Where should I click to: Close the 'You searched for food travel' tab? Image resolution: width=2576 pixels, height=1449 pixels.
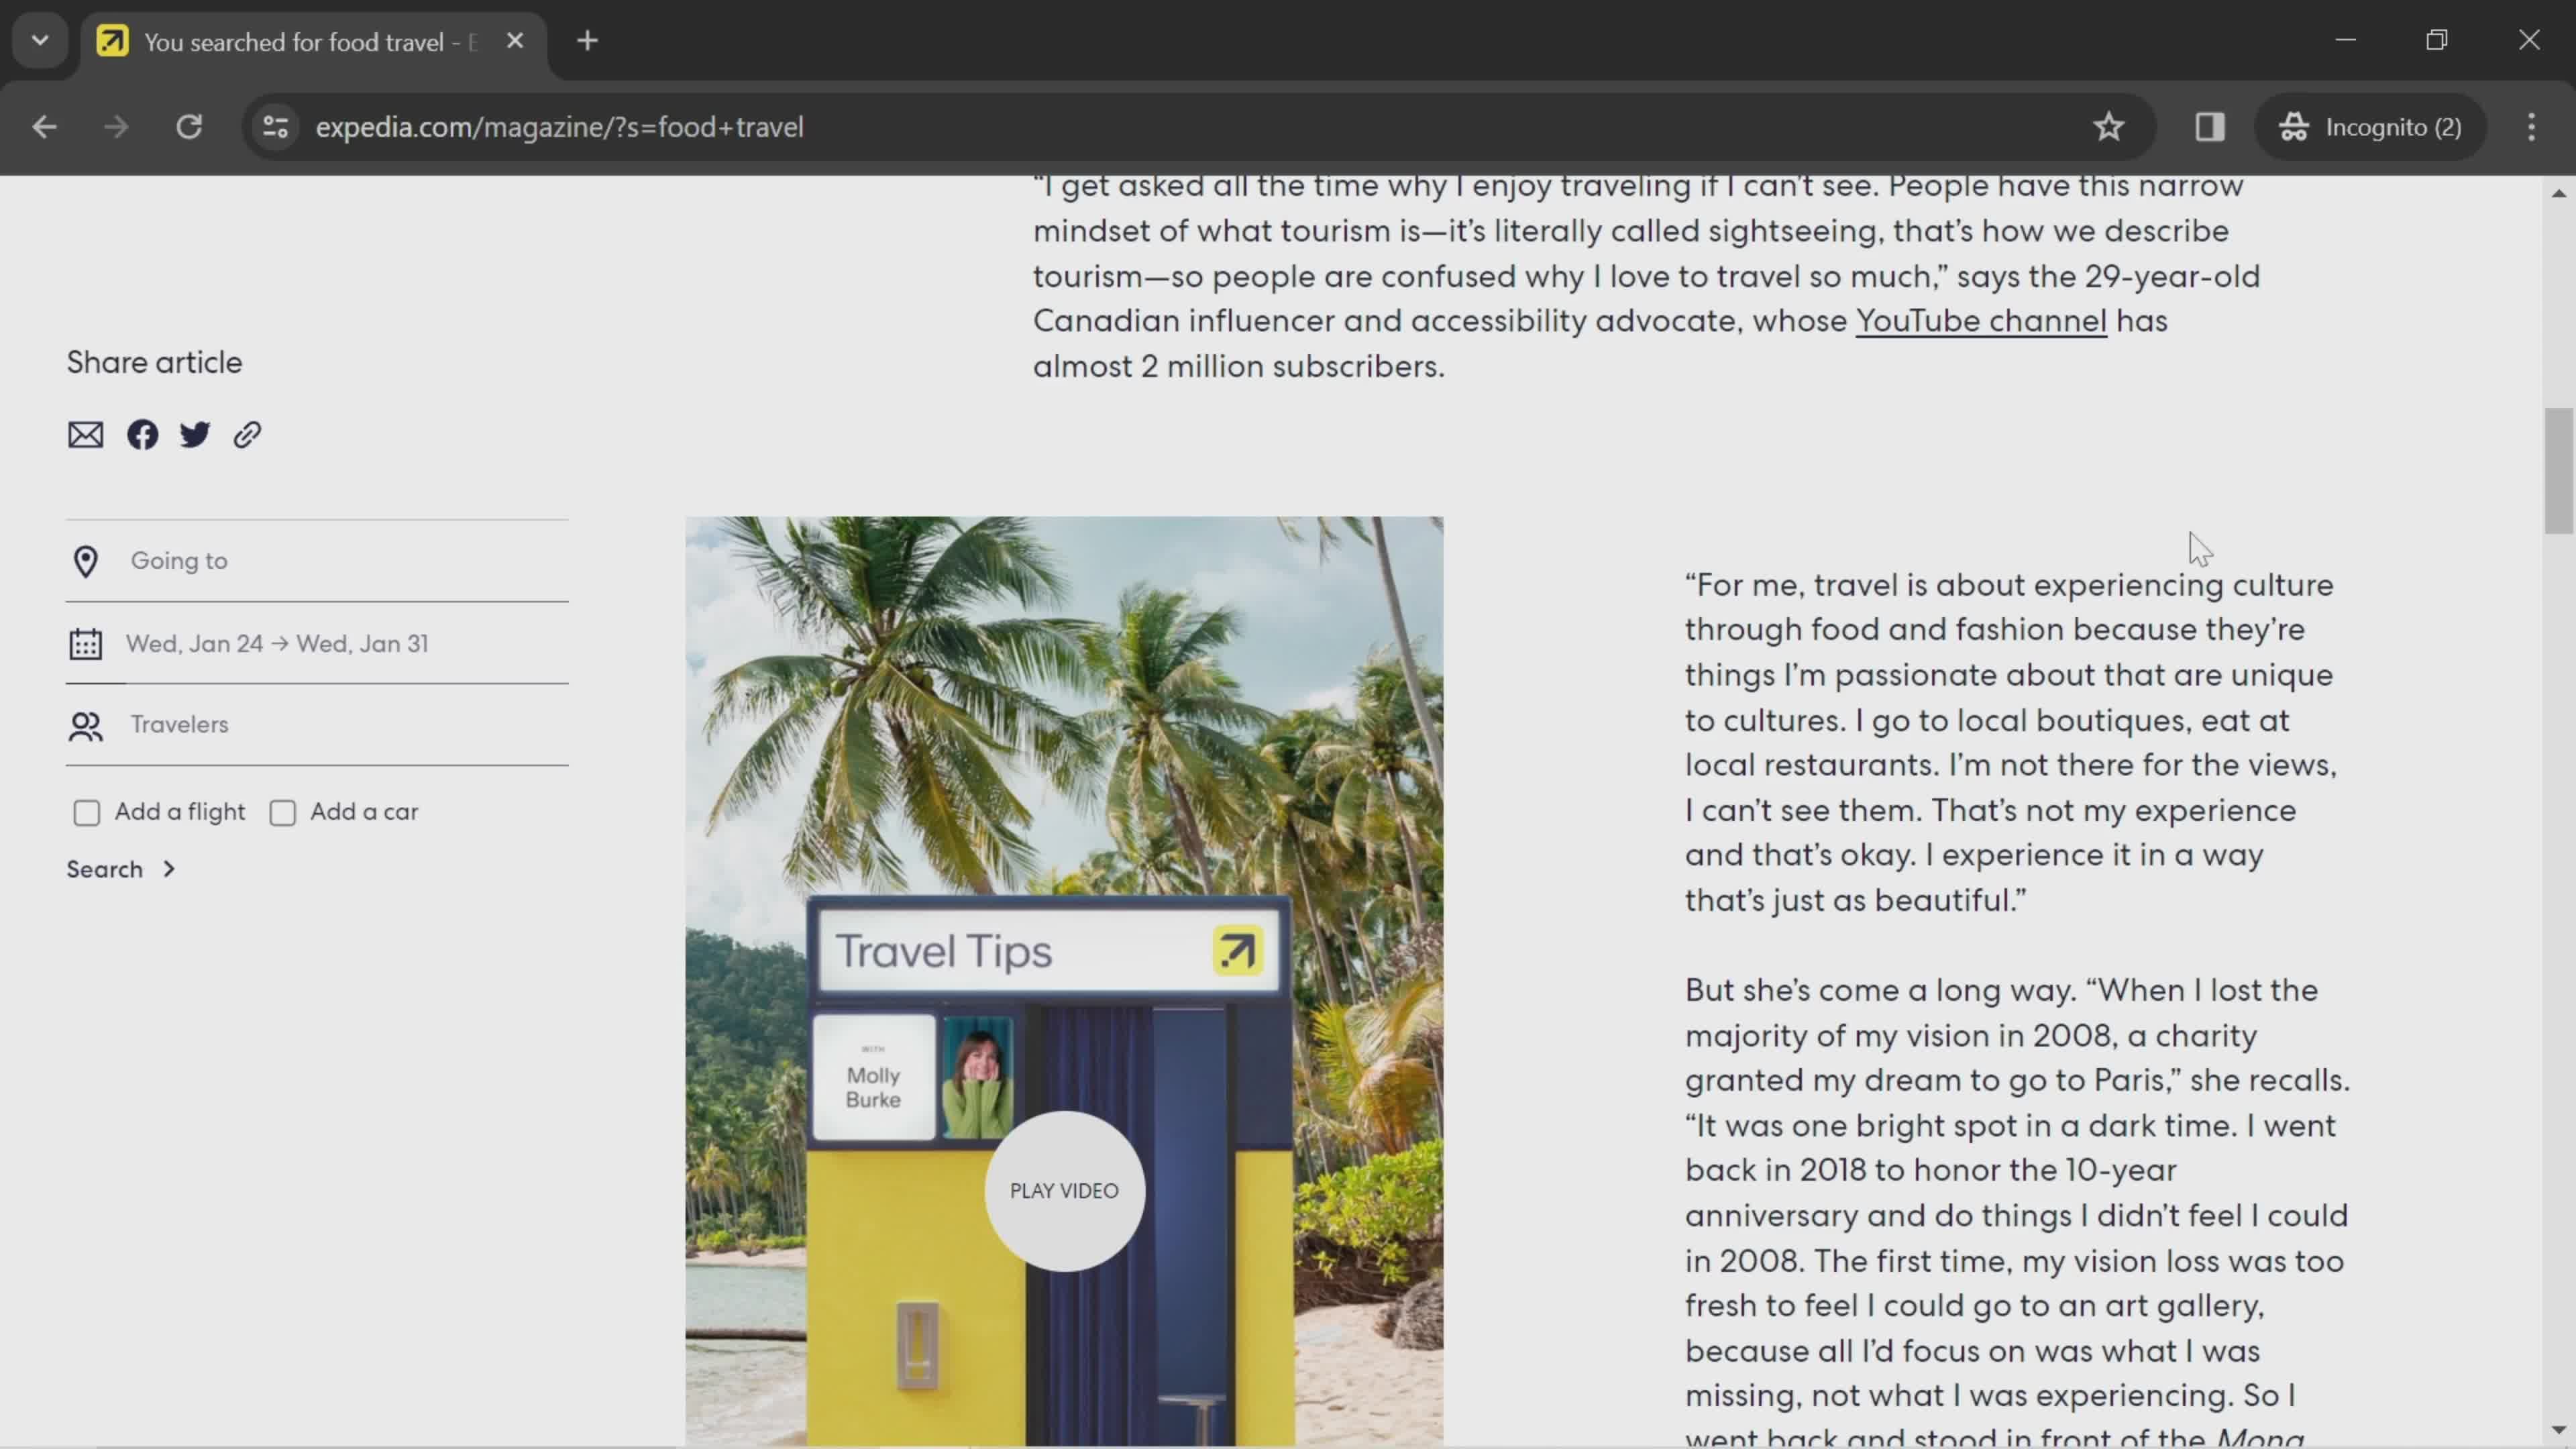515,41
